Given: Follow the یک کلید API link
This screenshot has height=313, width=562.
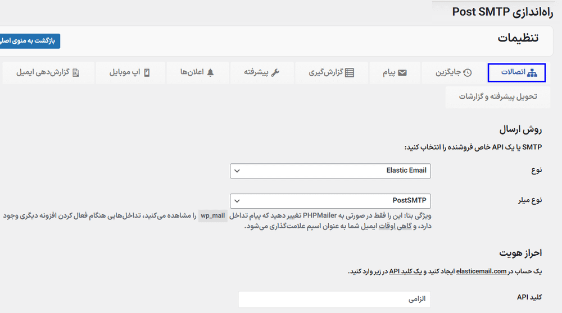Looking at the screenshot, I should [x=406, y=271].
